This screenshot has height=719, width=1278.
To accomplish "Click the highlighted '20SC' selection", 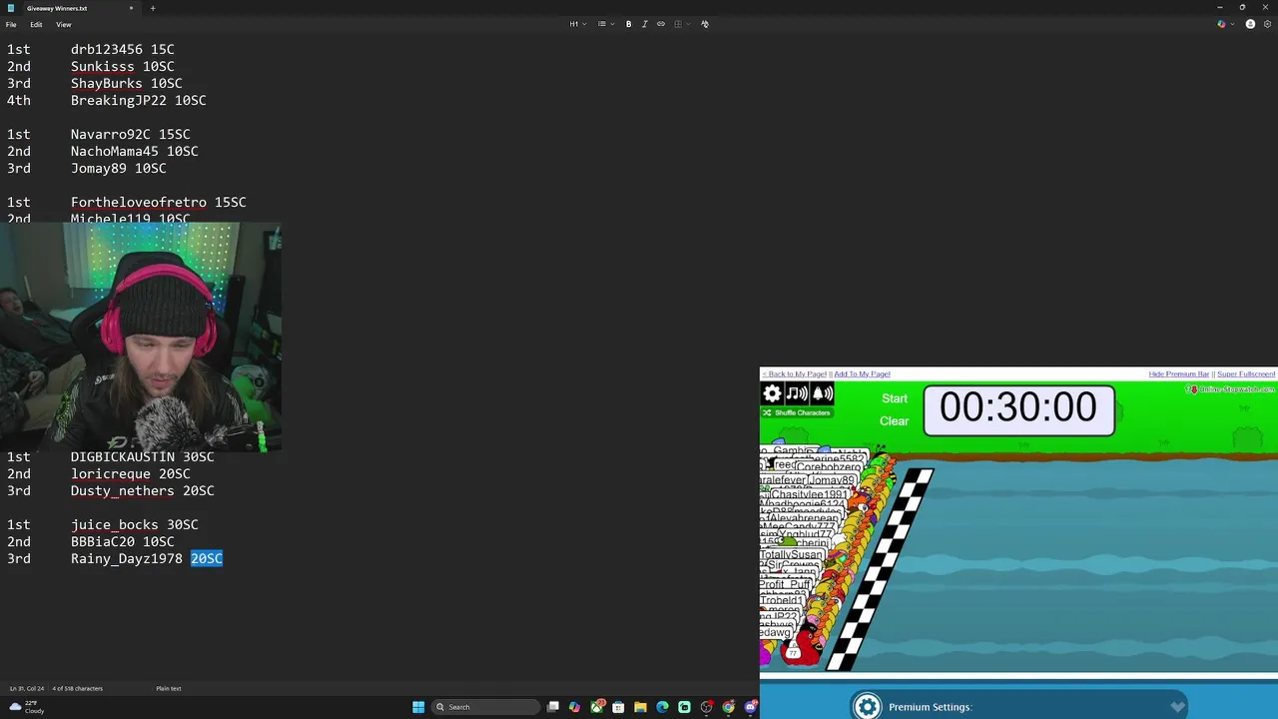I will pyautogui.click(x=207, y=558).
